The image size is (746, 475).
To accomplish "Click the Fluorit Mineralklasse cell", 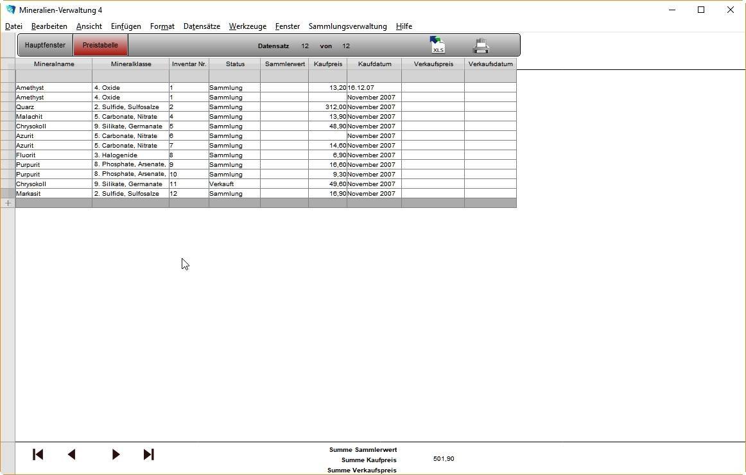I will point(130,155).
